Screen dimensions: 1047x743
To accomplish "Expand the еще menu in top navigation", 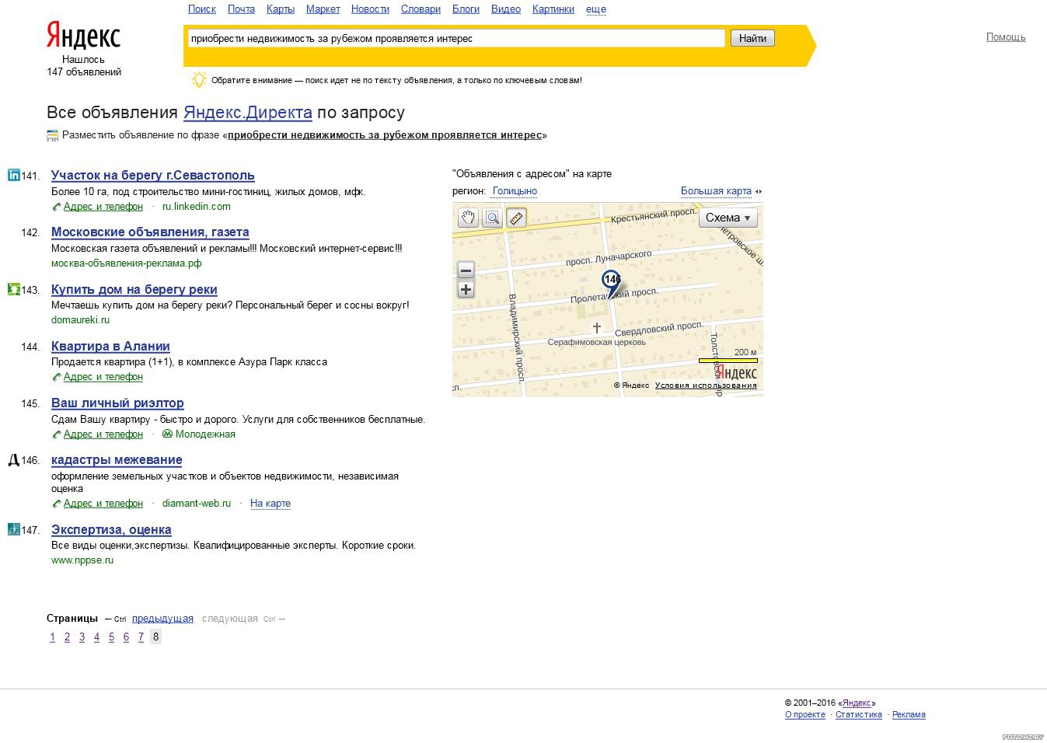I will [x=596, y=9].
